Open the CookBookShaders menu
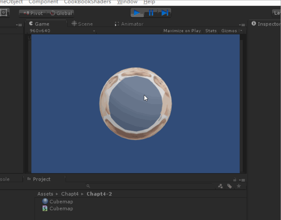The height and width of the screenshot is (220, 281). pos(87,2)
